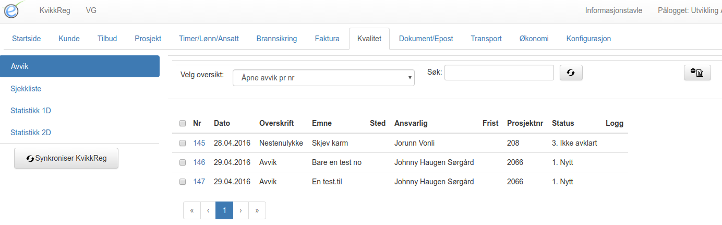Open the Velg oversikt dropdown

(323, 78)
